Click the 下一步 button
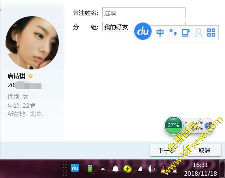Viewport: 225px width, 178px height. [x=167, y=151]
